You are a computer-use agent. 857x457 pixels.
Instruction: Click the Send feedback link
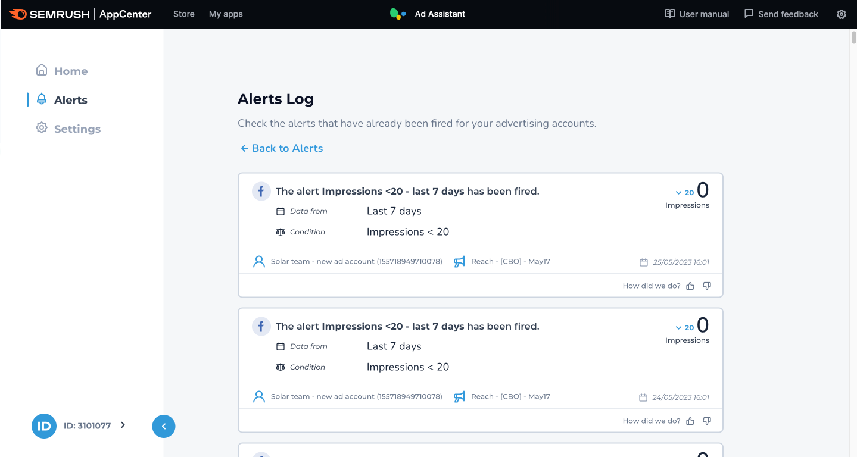[x=788, y=14]
